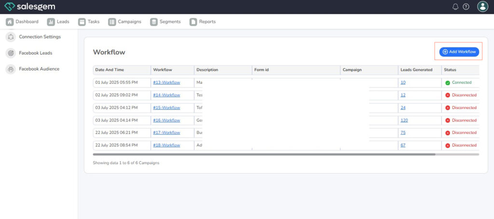Click the table's horizontal scrollbar
Image resolution: width=494 pixels, height=219 pixels.
pyautogui.click(x=264, y=155)
